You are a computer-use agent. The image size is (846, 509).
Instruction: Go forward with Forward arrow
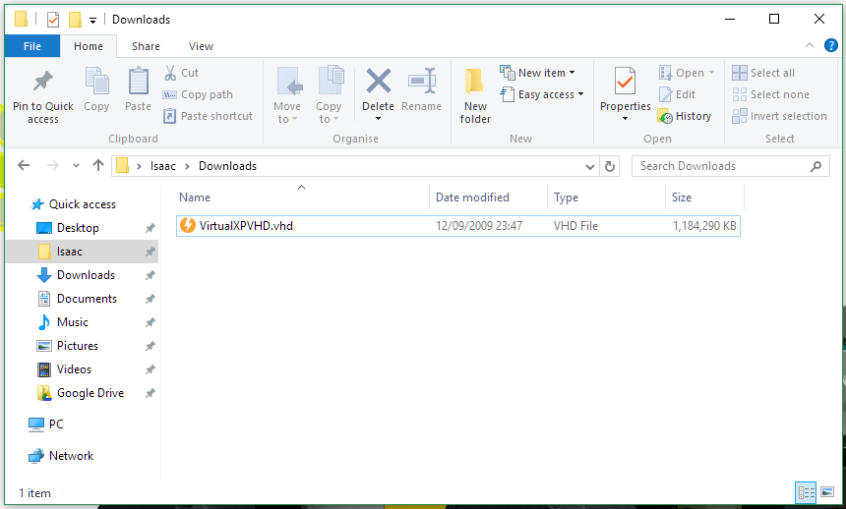(x=53, y=165)
